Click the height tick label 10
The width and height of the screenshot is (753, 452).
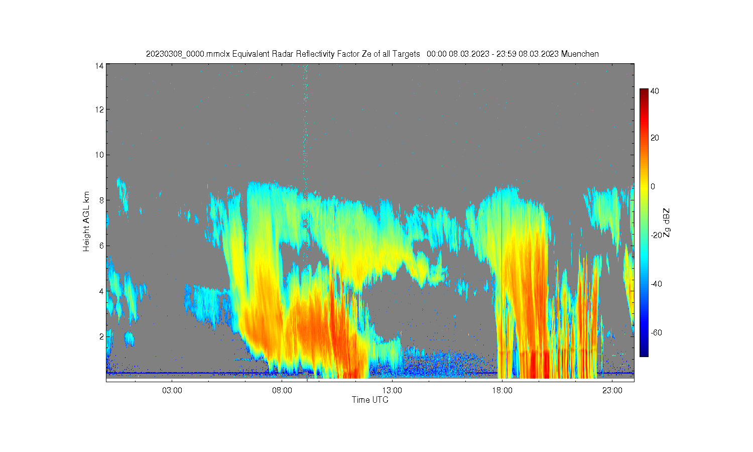point(99,155)
